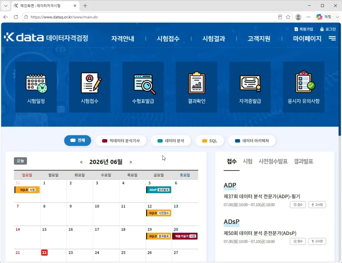Open the 자격증발급 certificate icon tile
The width and height of the screenshot is (342, 263).
pos(250,87)
